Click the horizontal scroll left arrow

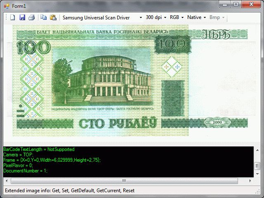(x=7, y=181)
